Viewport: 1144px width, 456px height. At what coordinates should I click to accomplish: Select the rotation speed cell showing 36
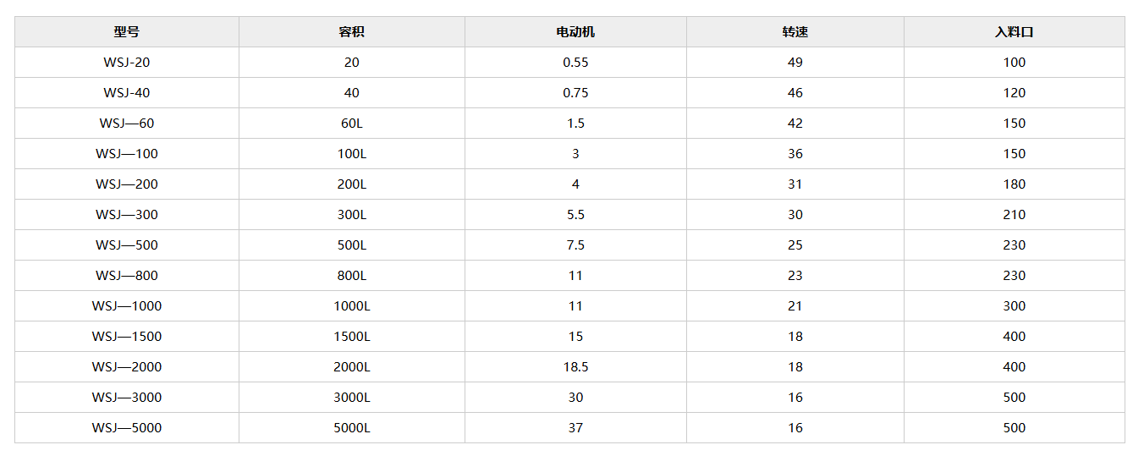coord(795,154)
